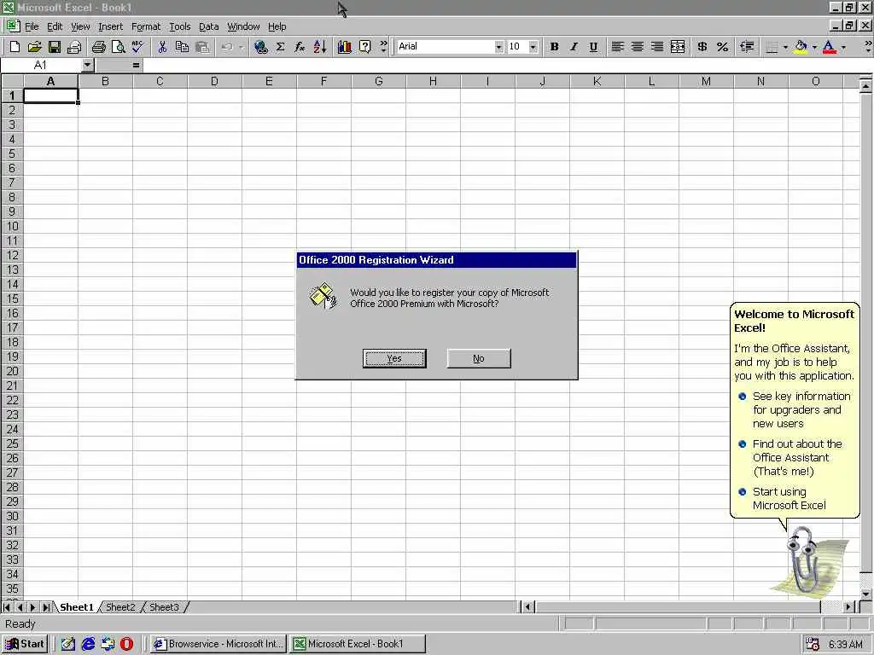Viewport: 874px width, 655px height.
Task: Click the AutoSum sigma icon
Action: click(x=280, y=47)
